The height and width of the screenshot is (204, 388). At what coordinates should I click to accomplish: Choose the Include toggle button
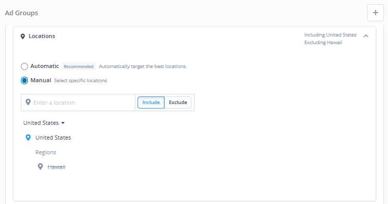tap(151, 103)
